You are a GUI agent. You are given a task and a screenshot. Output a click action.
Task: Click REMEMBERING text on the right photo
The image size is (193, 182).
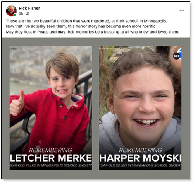pos(140,150)
